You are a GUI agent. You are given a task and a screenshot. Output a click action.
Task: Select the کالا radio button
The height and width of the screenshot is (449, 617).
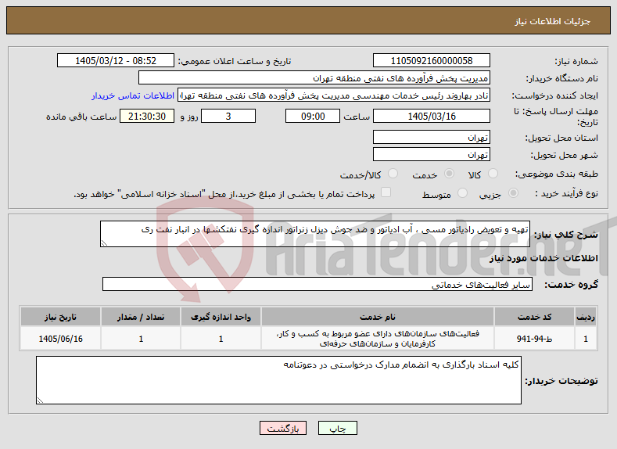point(493,174)
